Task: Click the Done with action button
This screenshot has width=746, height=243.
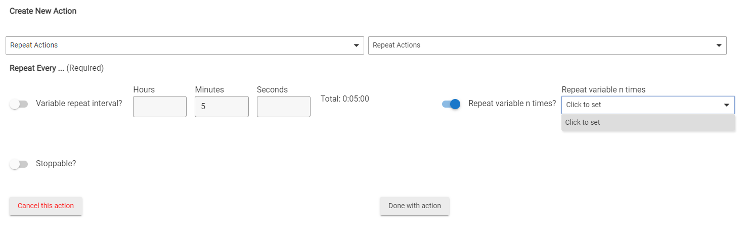Action: (x=415, y=206)
